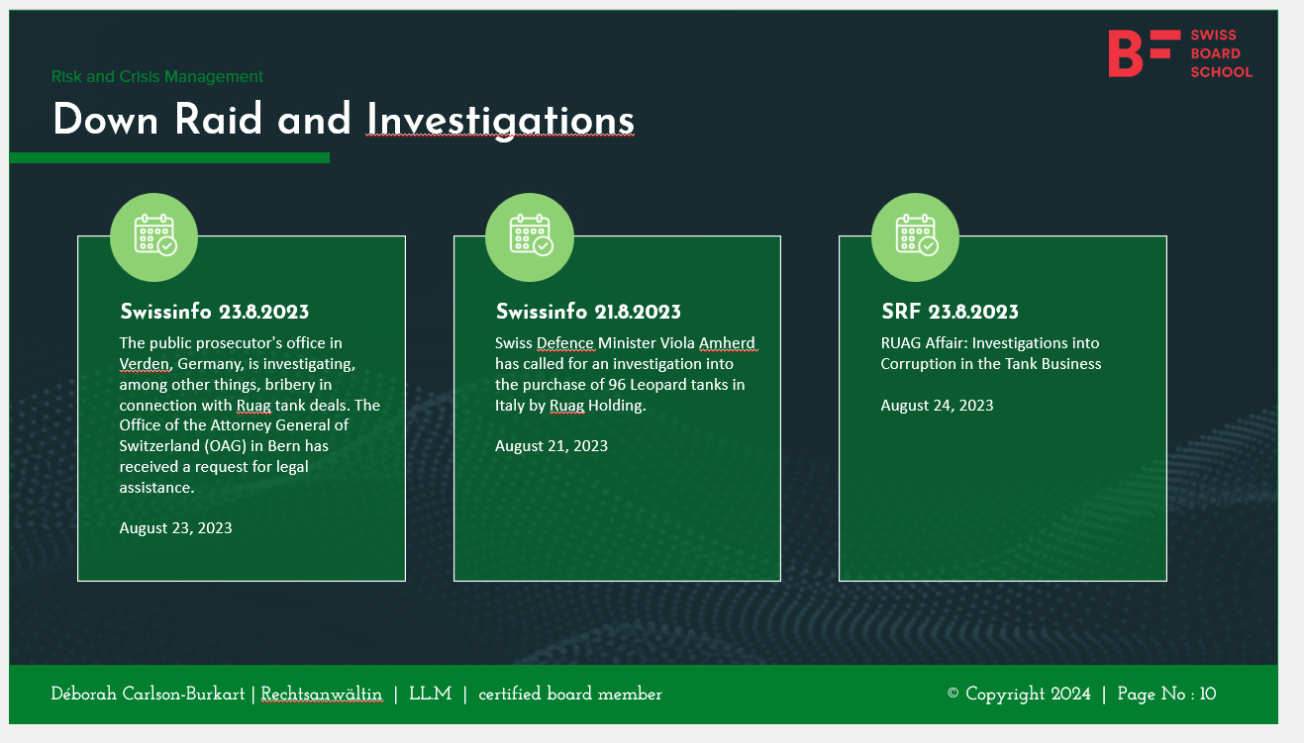Click the date "August 21, 2023"
This screenshot has width=1304, height=743.
552,445
